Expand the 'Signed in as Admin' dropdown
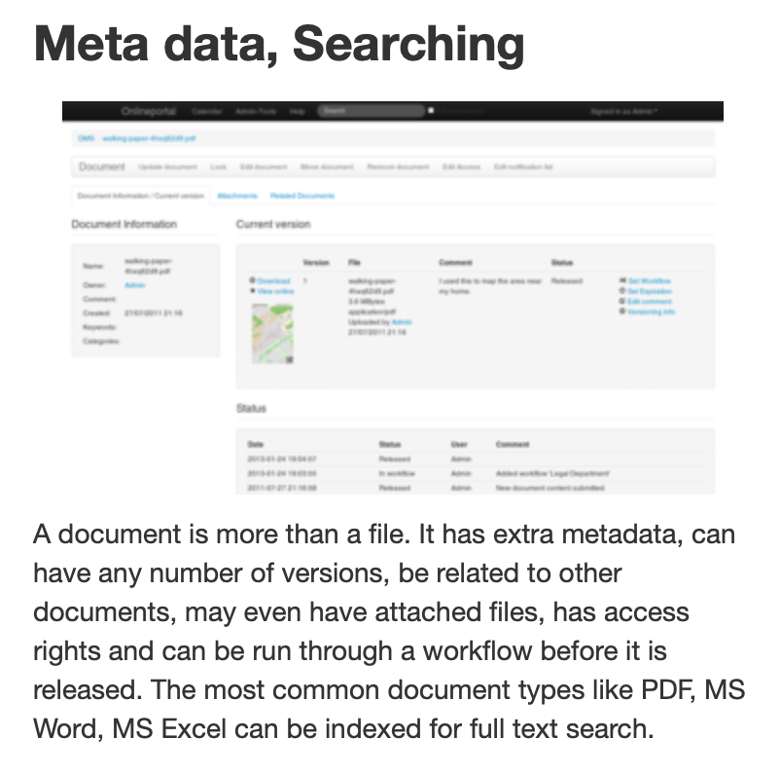The height and width of the screenshot is (775, 780). pyautogui.click(x=623, y=112)
